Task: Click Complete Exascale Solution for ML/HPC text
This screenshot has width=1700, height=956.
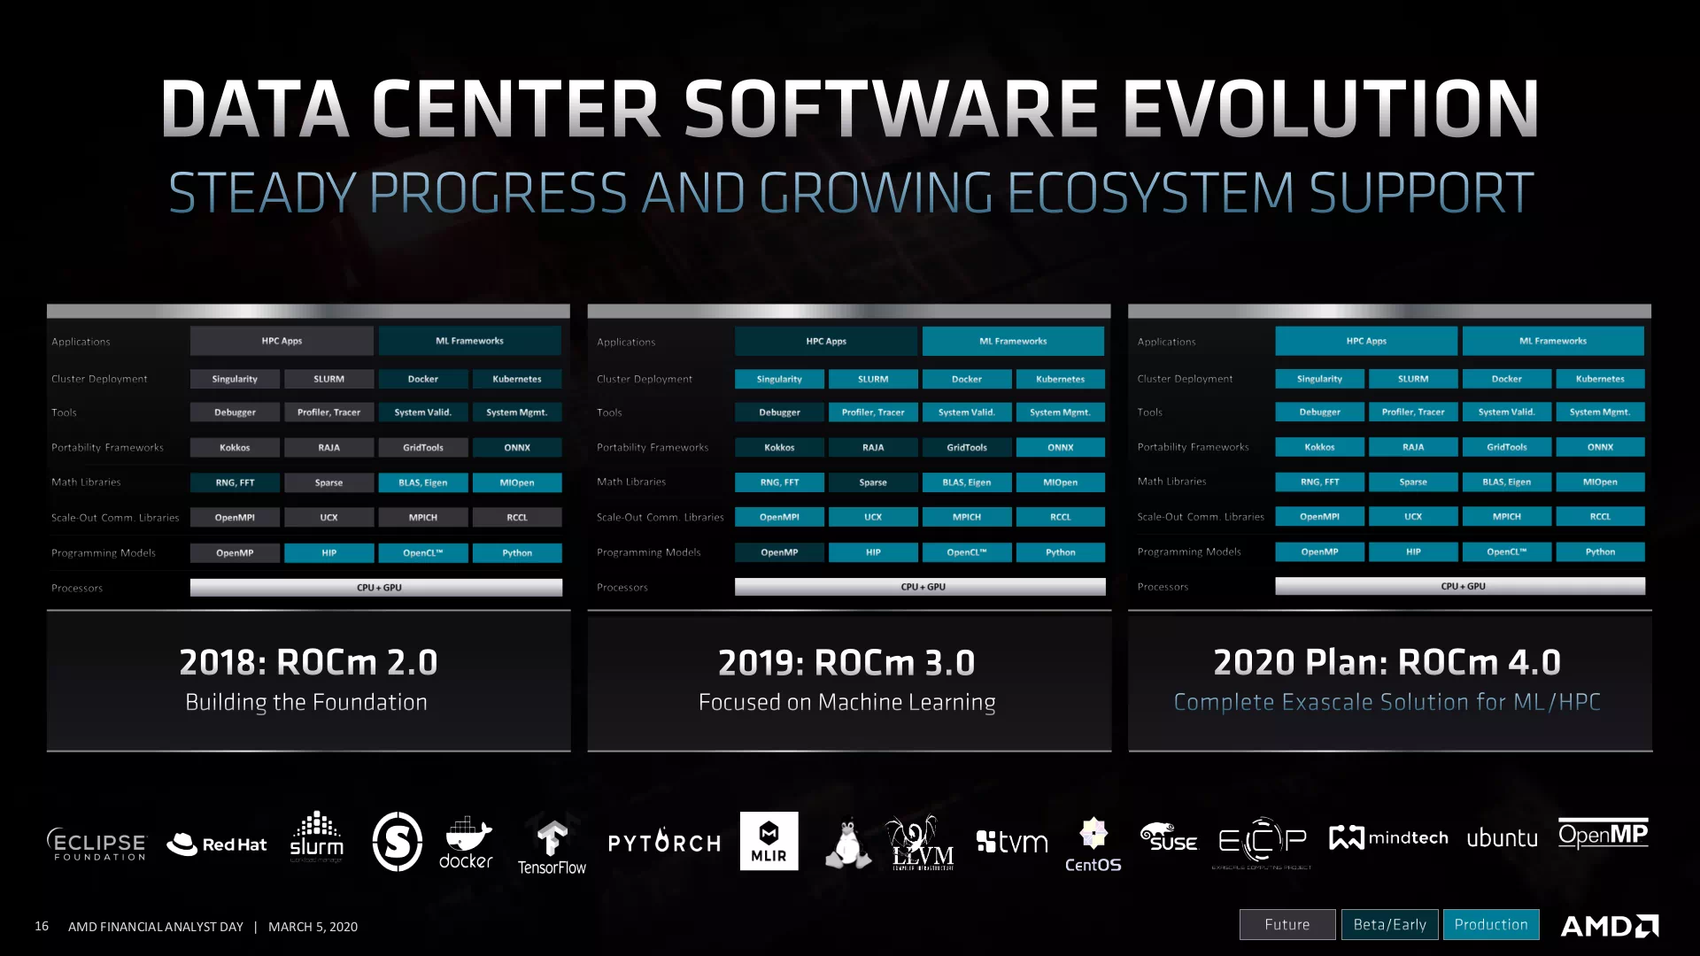Action: (x=1387, y=702)
